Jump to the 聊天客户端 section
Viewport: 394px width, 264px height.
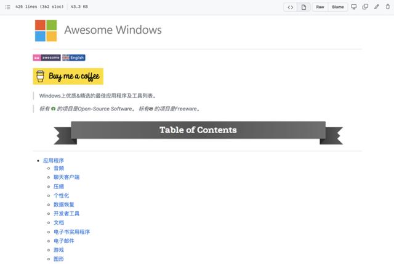pos(66,177)
